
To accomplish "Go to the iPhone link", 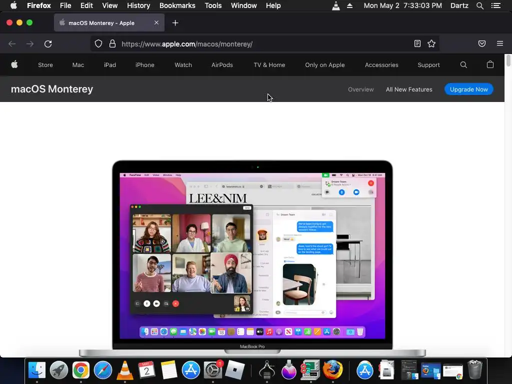I will pyautogui.click(x=144, y=65).
